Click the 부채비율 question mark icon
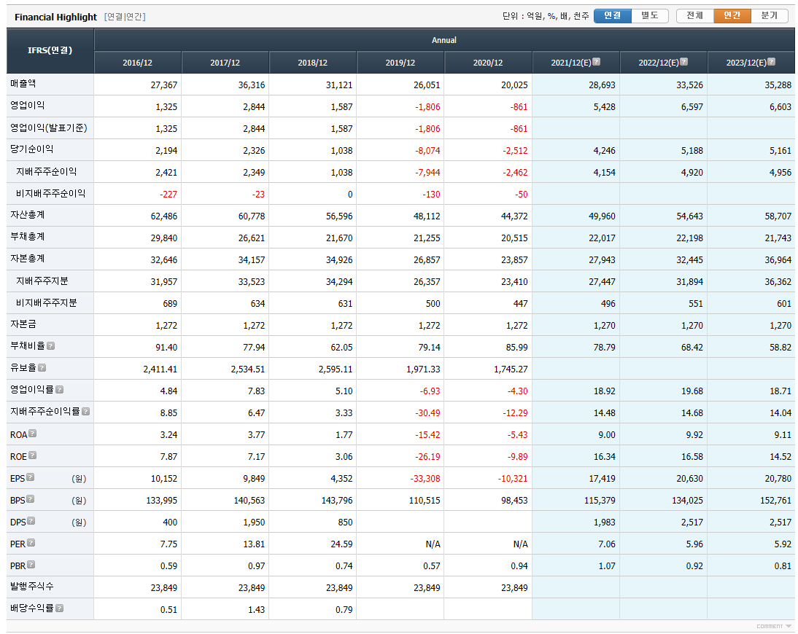798x634 pixels. point(51,345)
